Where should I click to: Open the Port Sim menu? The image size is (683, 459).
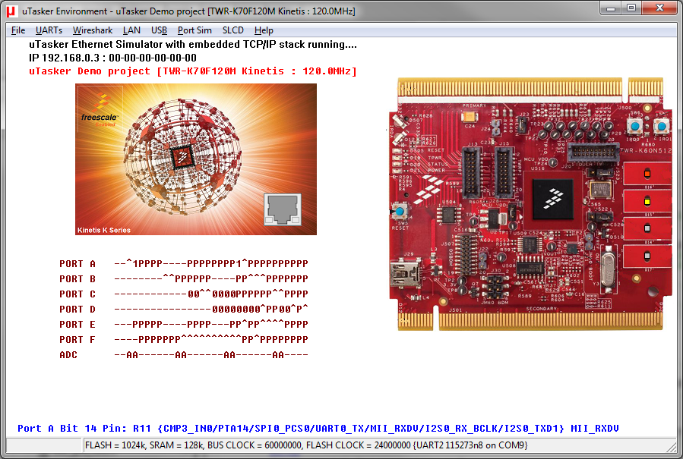[194, 30]
